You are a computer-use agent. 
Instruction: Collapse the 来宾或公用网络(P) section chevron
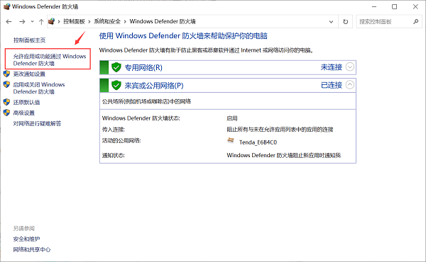tap(350, 85)
